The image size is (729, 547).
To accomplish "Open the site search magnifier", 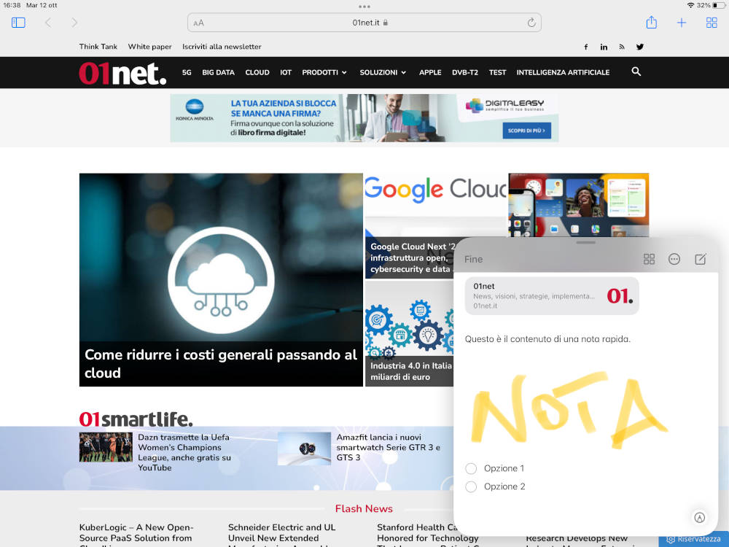I will [636, 71].
